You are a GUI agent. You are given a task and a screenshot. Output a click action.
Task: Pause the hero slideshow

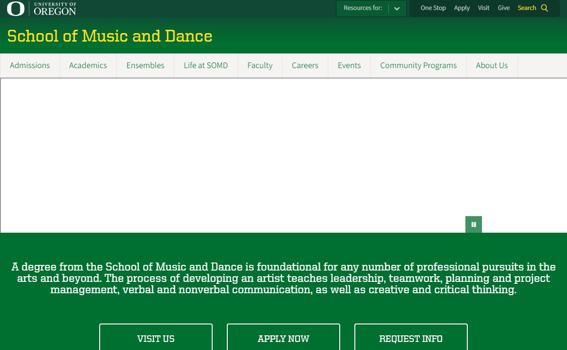(x=473, y=225)
